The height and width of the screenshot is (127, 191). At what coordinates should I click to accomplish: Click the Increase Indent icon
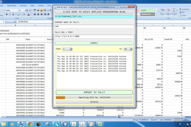tap(48, 14)
